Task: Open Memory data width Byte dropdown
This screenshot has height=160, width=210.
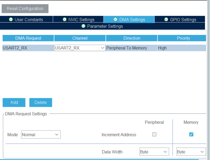Action: click(x=191, y=152)
